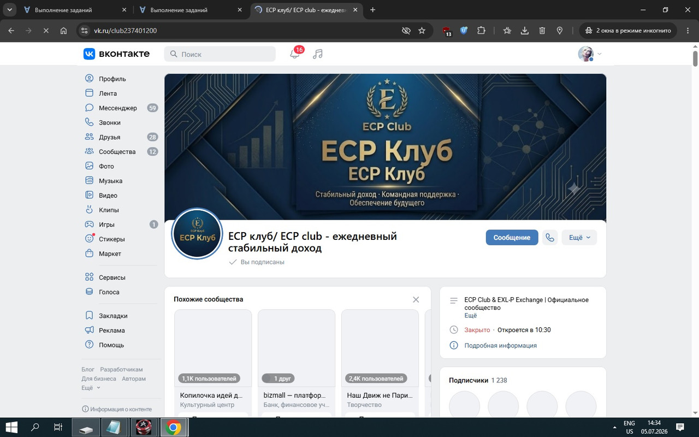Click the phone call button of community
The image size is (699, 437).
click(x=549, y=238)
